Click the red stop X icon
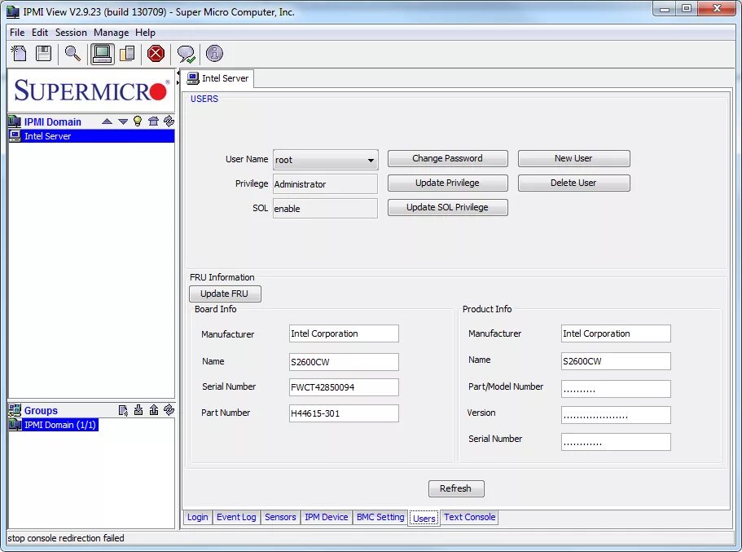Image resolution: width=742 pixels, height=552 pixels. coord(156,54)
